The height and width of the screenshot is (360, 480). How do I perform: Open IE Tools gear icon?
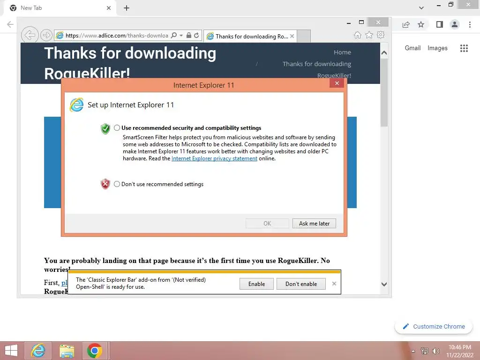pyautogui.click(x=381, y=35)
